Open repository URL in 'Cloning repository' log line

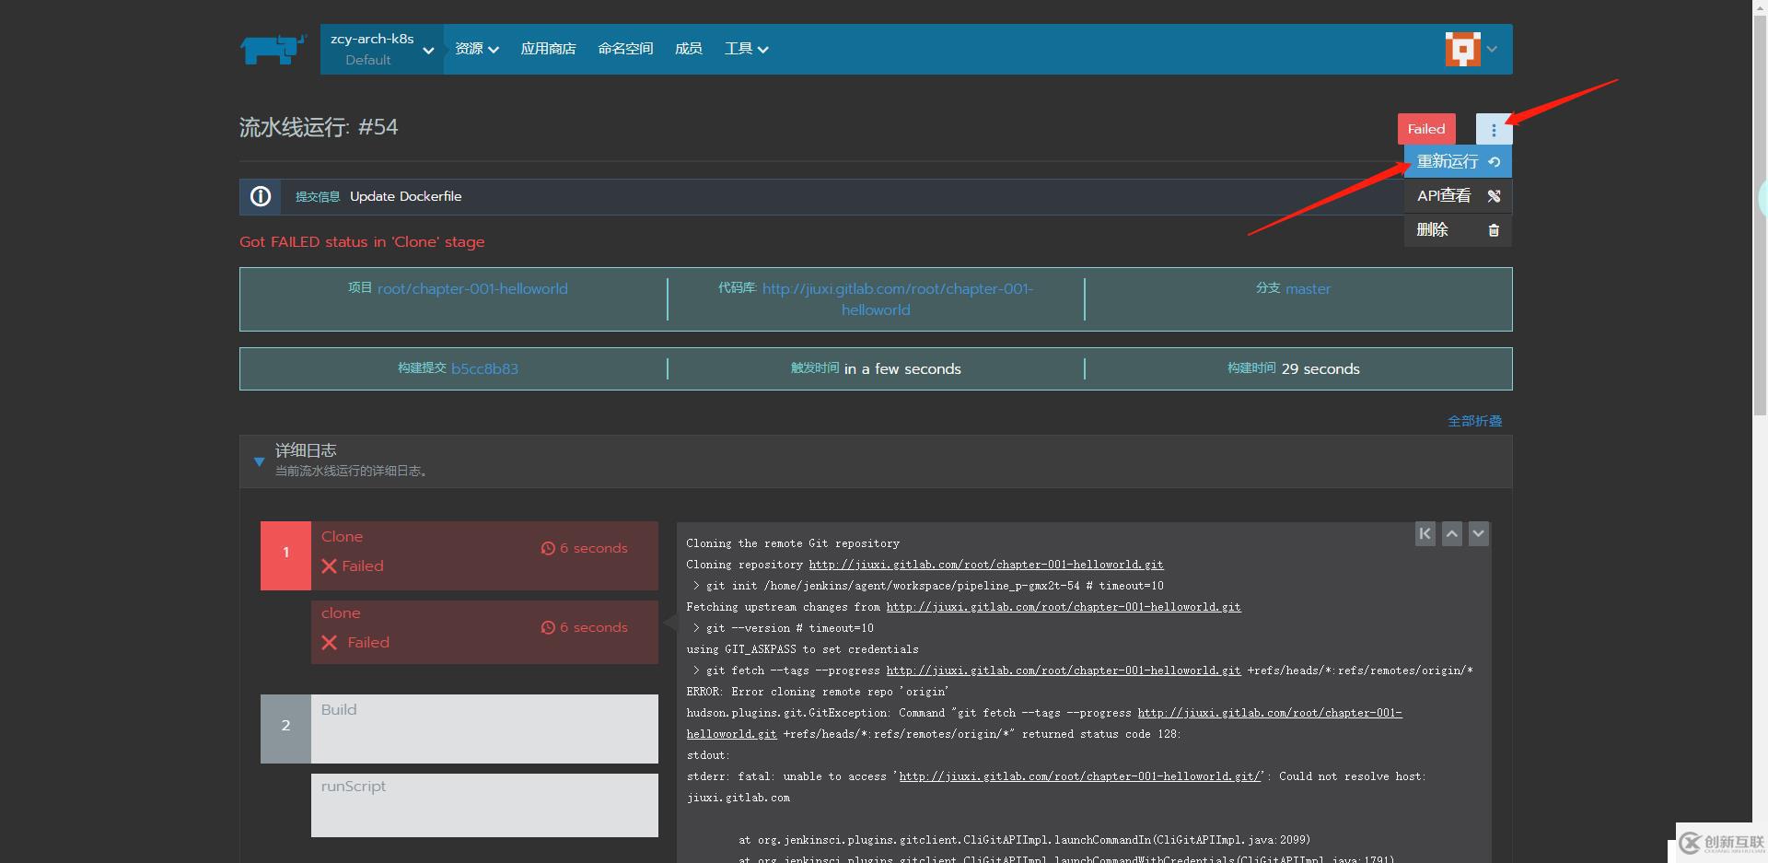point(986,565)
